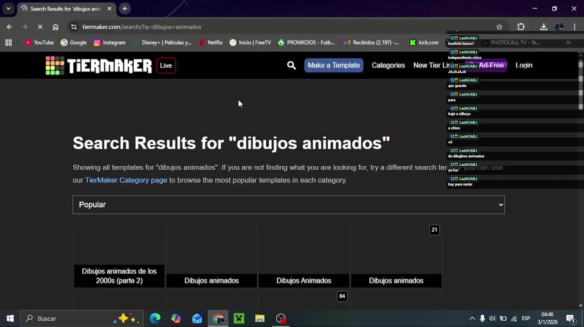Viewport: 584px width, 327px height.
Task: Stop loading the page
Action: [40, 27]
